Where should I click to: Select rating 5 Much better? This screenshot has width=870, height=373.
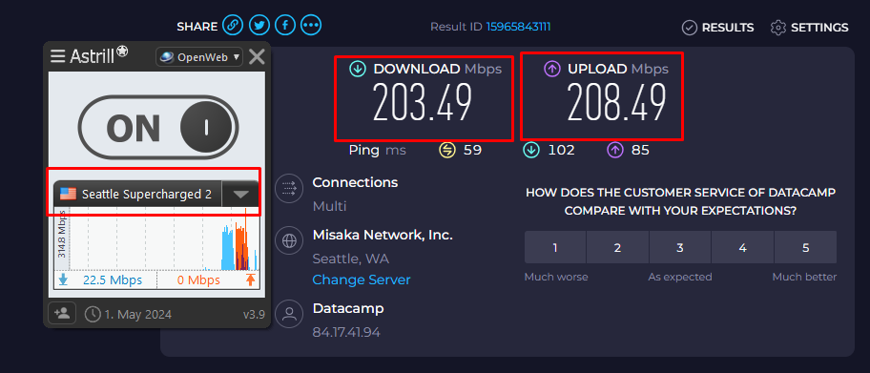click(806, 248)
